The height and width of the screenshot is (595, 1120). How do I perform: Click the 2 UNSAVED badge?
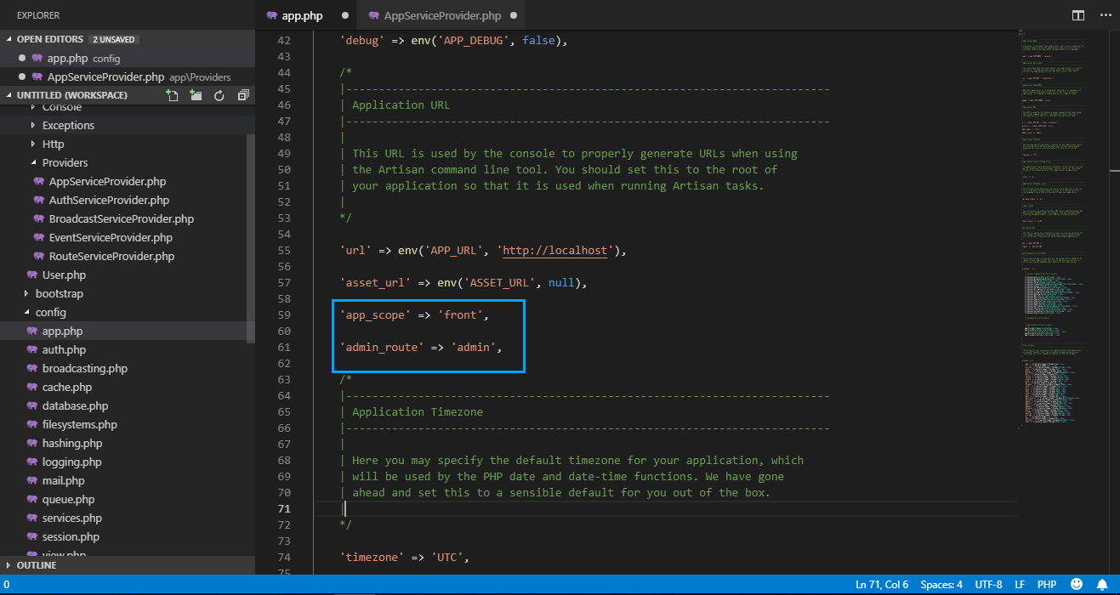tap(114, 40)
